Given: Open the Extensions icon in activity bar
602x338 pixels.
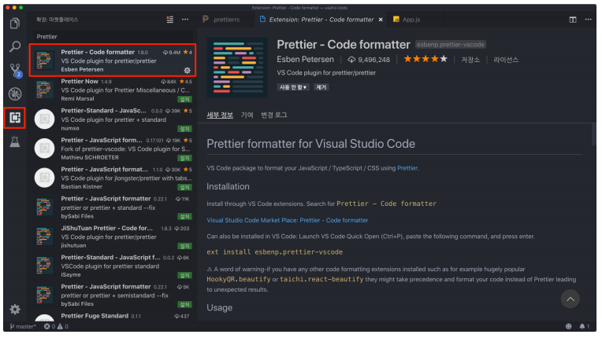Looking at the screenshot, I should [15, 118].
